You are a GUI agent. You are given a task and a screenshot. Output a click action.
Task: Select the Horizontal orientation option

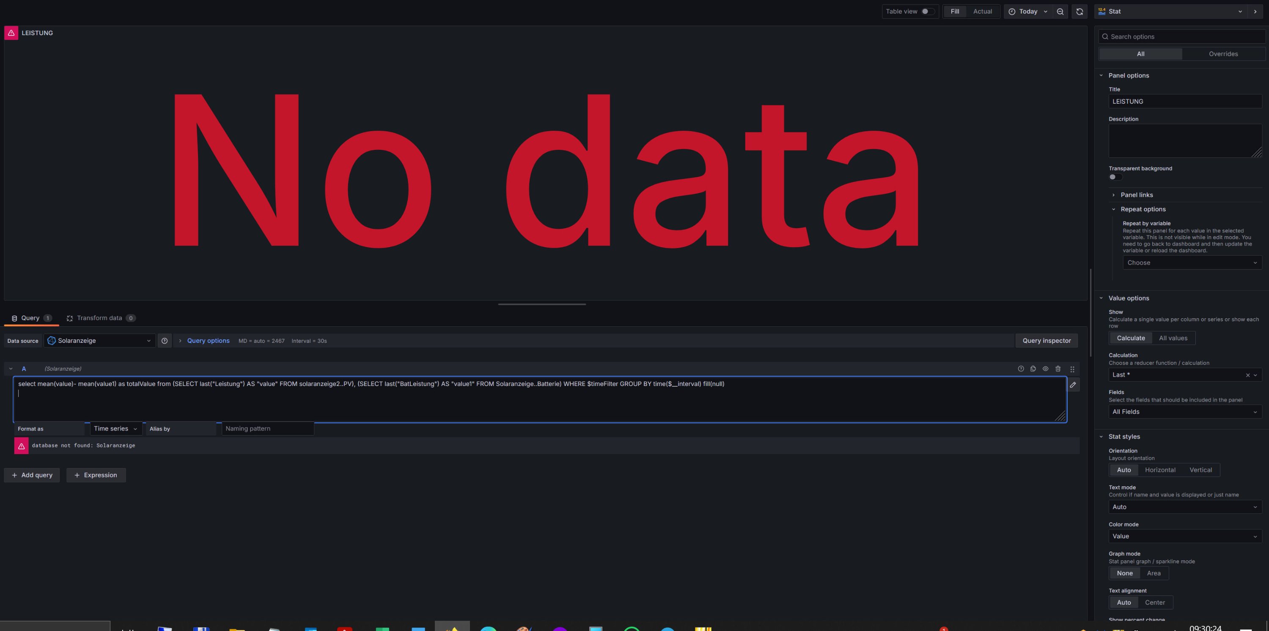(x=1159, y=470)
